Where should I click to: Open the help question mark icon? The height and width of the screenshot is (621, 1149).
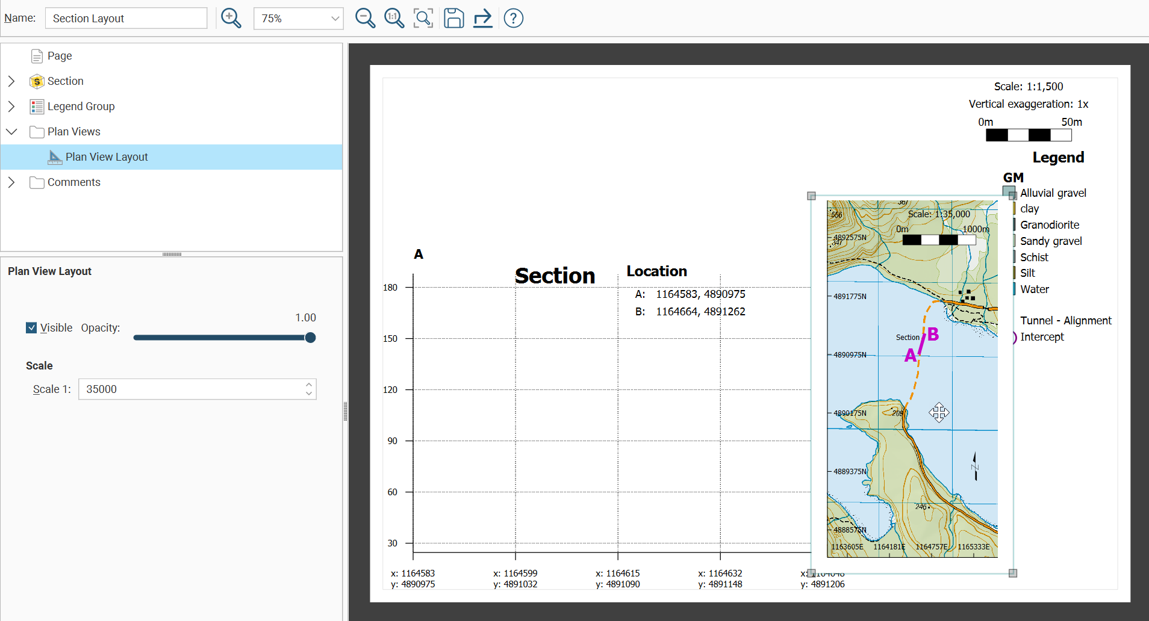tap(513, 18)
